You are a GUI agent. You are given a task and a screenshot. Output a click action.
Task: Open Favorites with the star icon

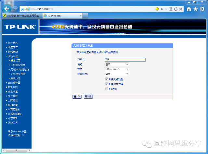(x=195, y=9)
